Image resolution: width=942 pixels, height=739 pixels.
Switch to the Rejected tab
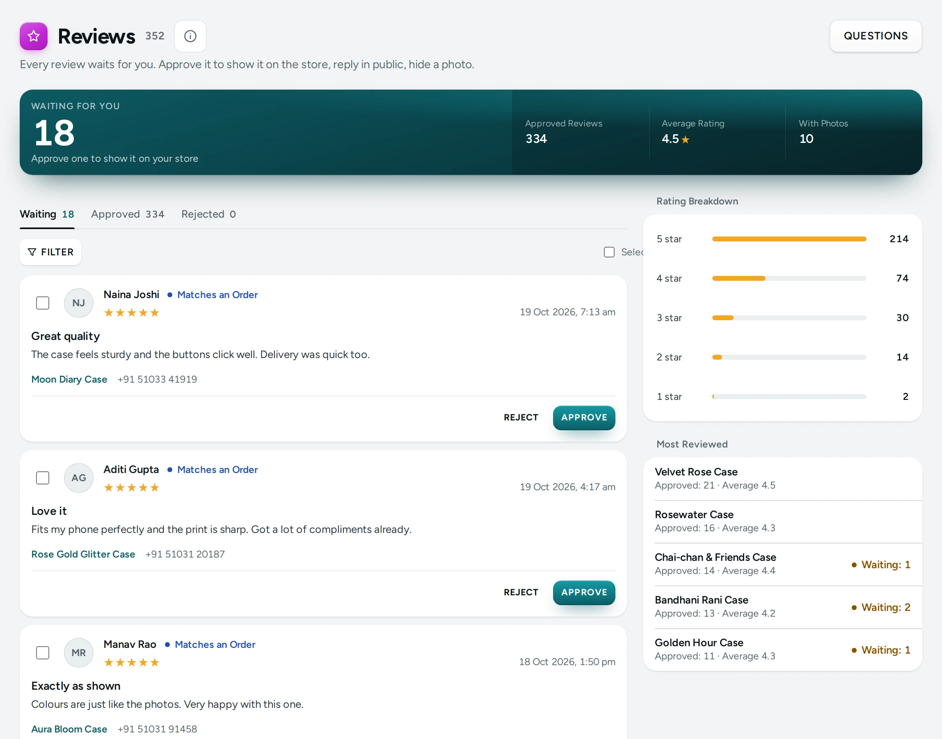(x=209, y=214)
